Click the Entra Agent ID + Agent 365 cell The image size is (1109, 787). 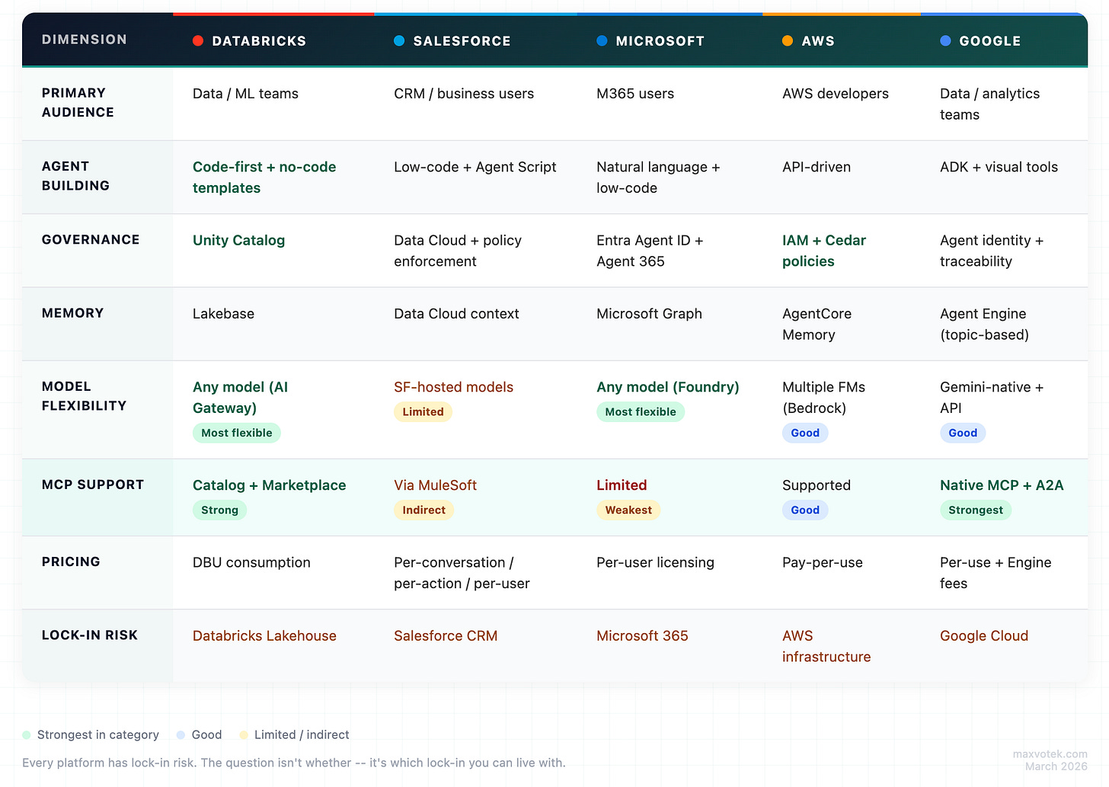650,251
